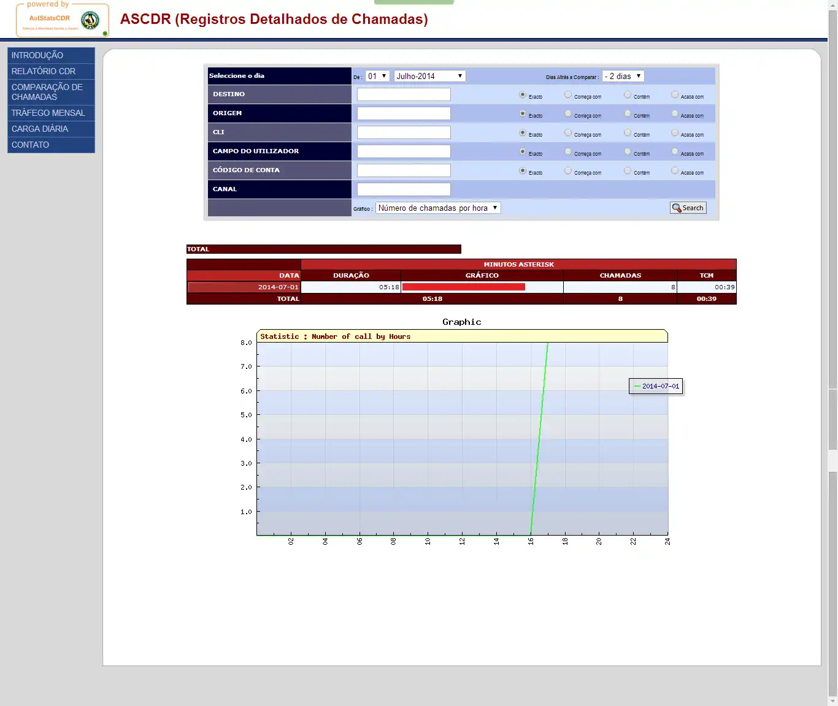Go to TRÁFEGO MENSAL in sidebar
Image resolution: width=838 pixels, height=706 pixels.
[x=51, y=113]
